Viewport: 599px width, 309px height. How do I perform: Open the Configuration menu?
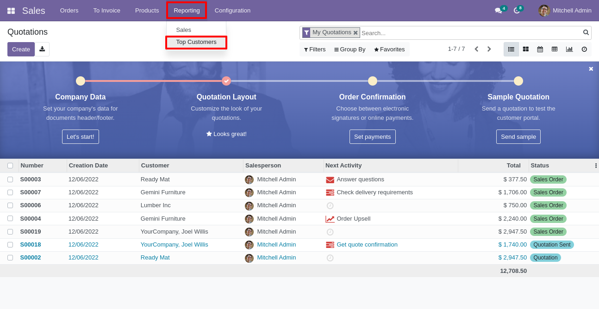click(232, 11)
